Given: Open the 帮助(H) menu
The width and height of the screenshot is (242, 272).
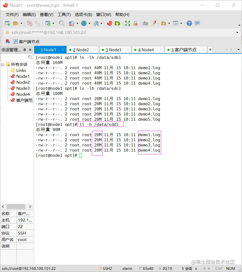Looking at the screenshot, I should click(122, 15).
